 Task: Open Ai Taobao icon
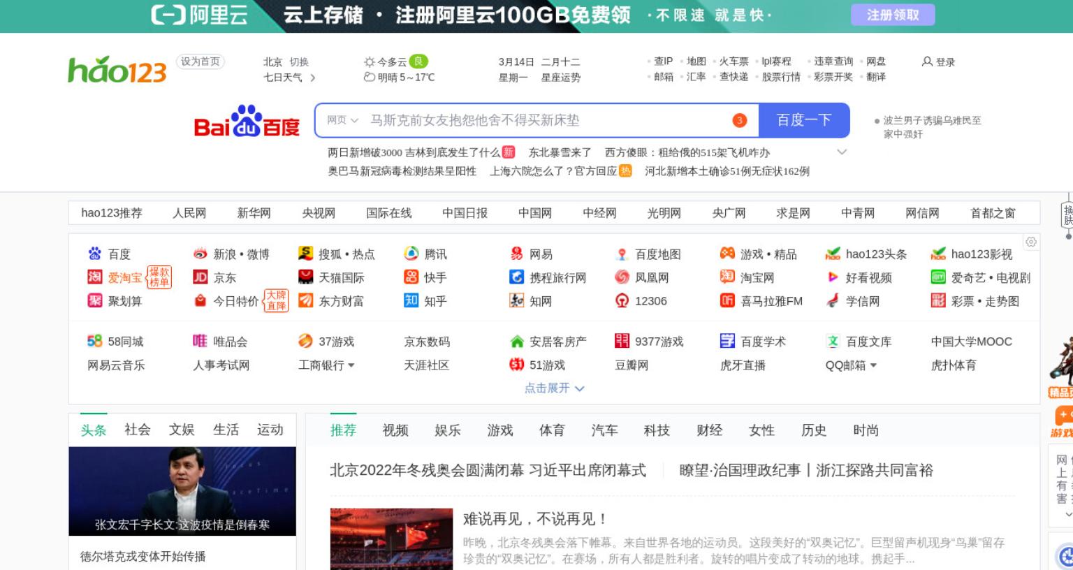pos(94,277)
